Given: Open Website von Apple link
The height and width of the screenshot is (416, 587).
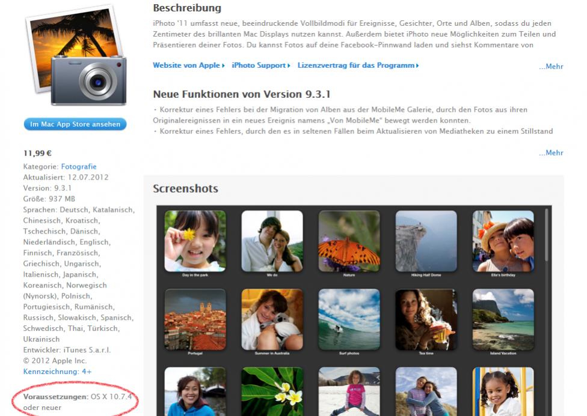Looking at the screenshot, I should (189, 65).
